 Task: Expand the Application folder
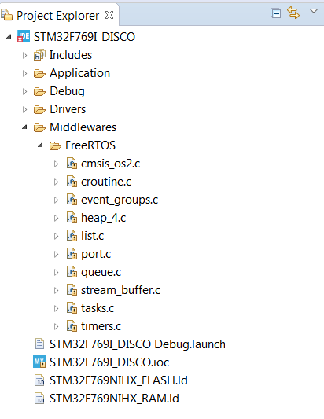[x=24, y=73]
